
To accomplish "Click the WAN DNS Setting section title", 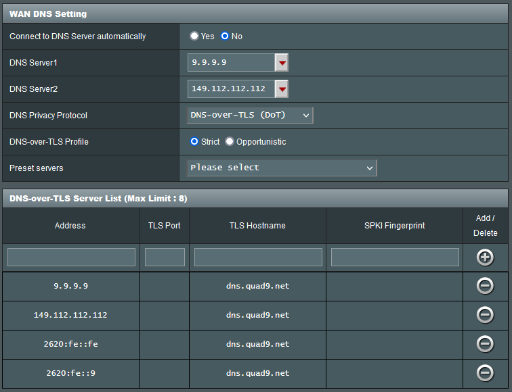I will tap(48, 14).
